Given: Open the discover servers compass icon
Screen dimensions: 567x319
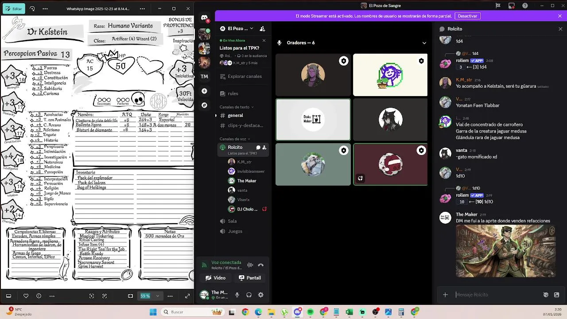Looking at the screenshot, I should pyautogui.click(x=204, y=105).
